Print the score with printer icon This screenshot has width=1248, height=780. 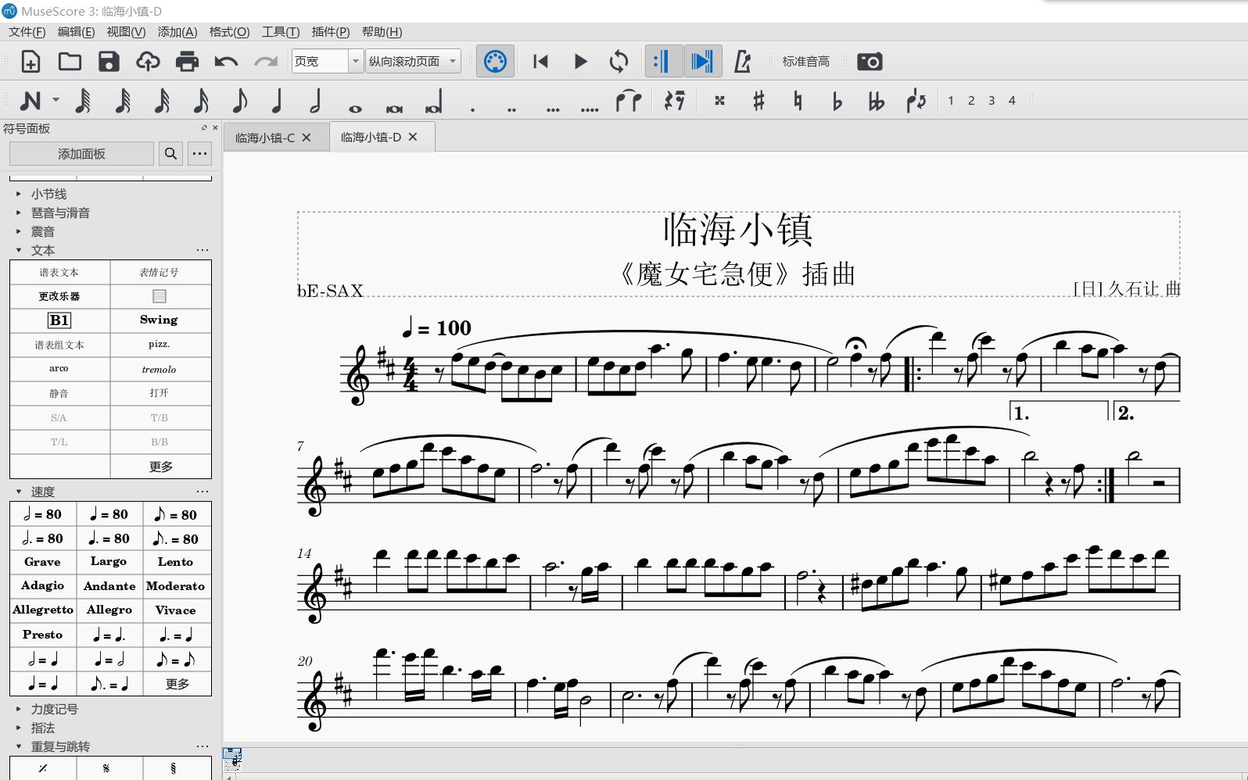(187, 61)
